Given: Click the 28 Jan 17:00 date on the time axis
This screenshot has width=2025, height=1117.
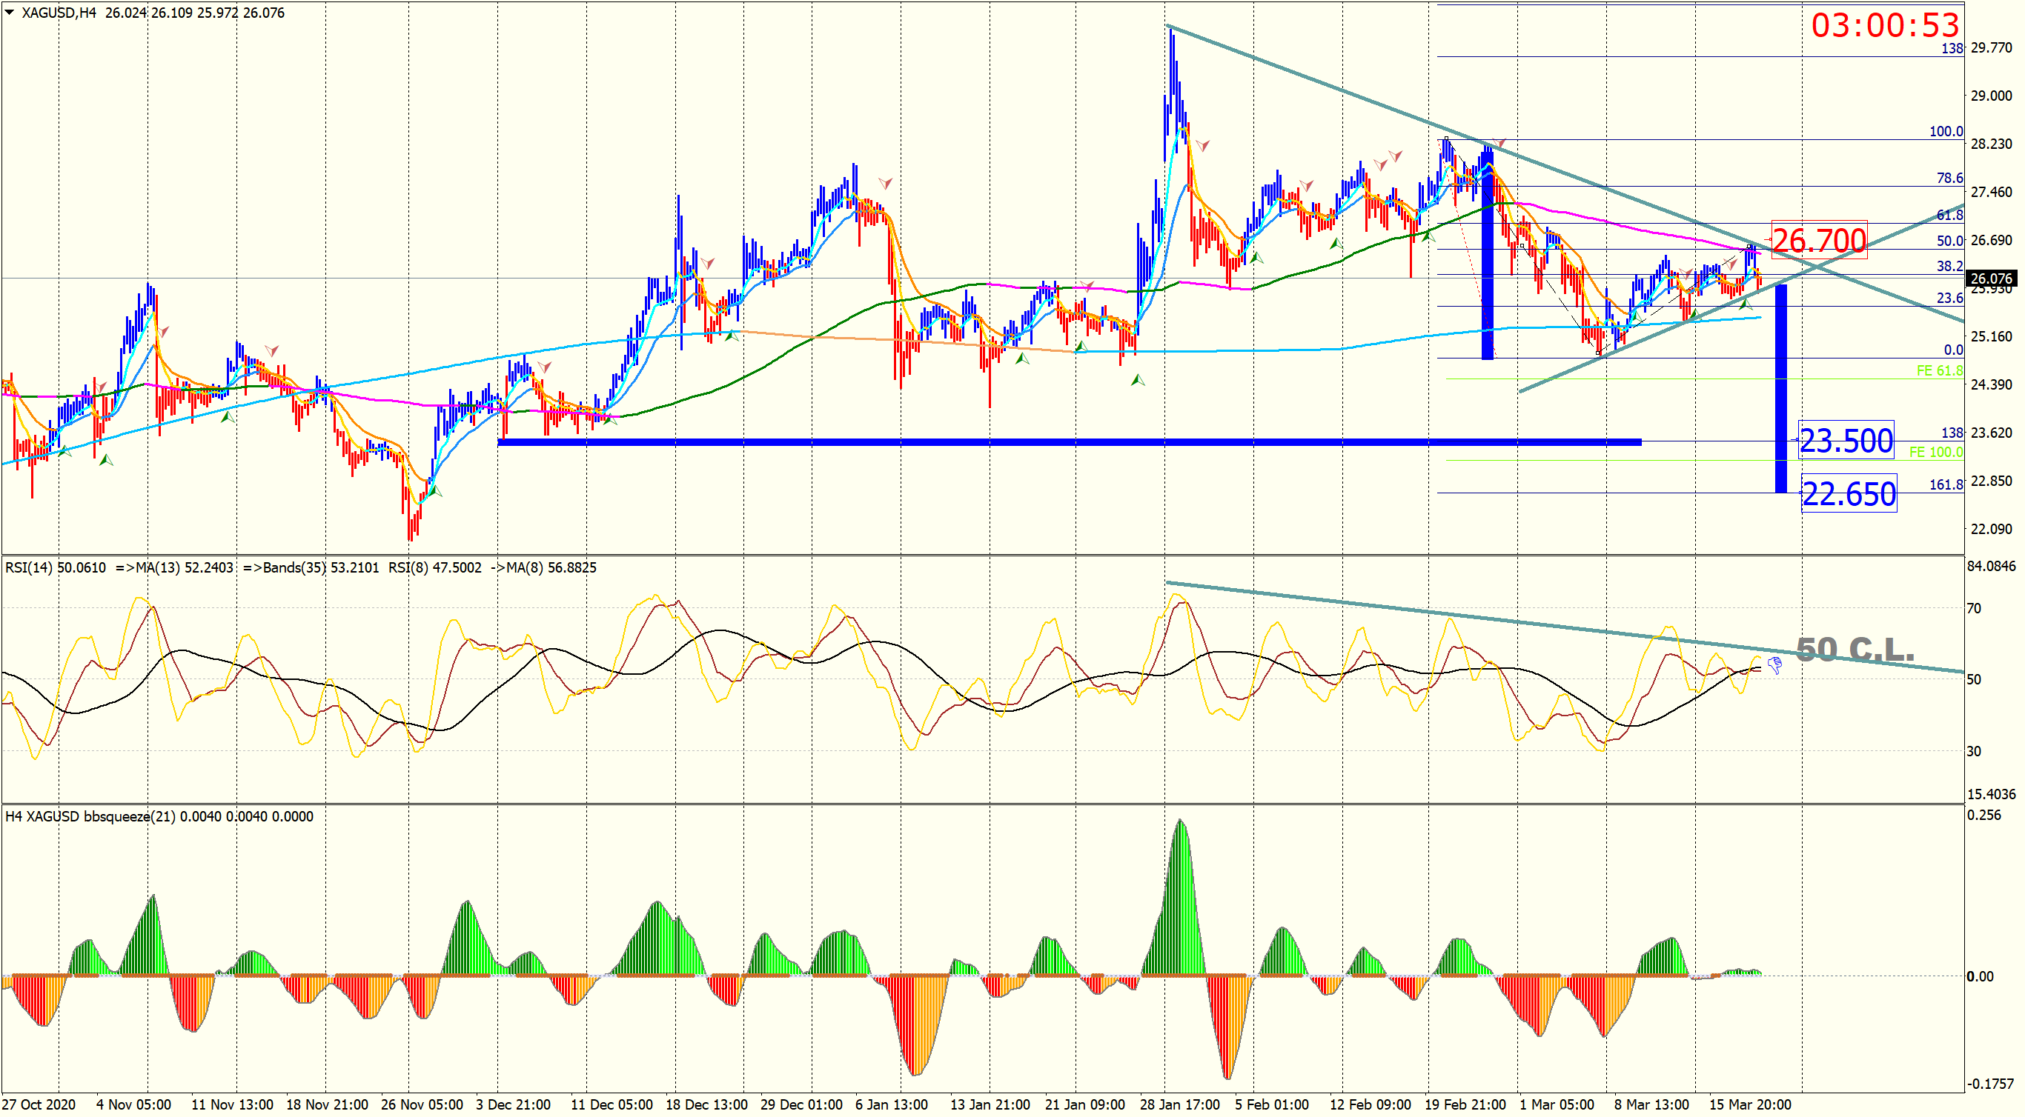Looking at the screenshot, I should [x=1179, y=1104].
